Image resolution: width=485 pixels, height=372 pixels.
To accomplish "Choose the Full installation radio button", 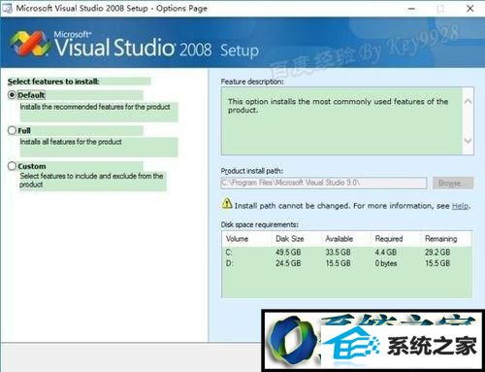I will click(x=12, y=130).
